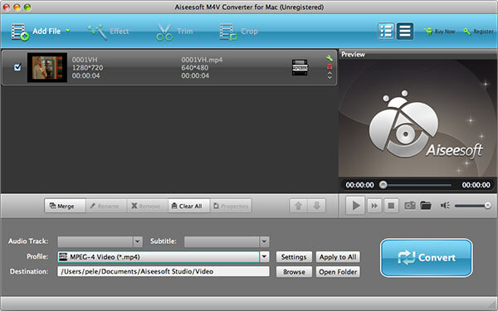This screenshot has height=311, width=498.
Task: Click the Register link
Action: click(x=478, y=32)
